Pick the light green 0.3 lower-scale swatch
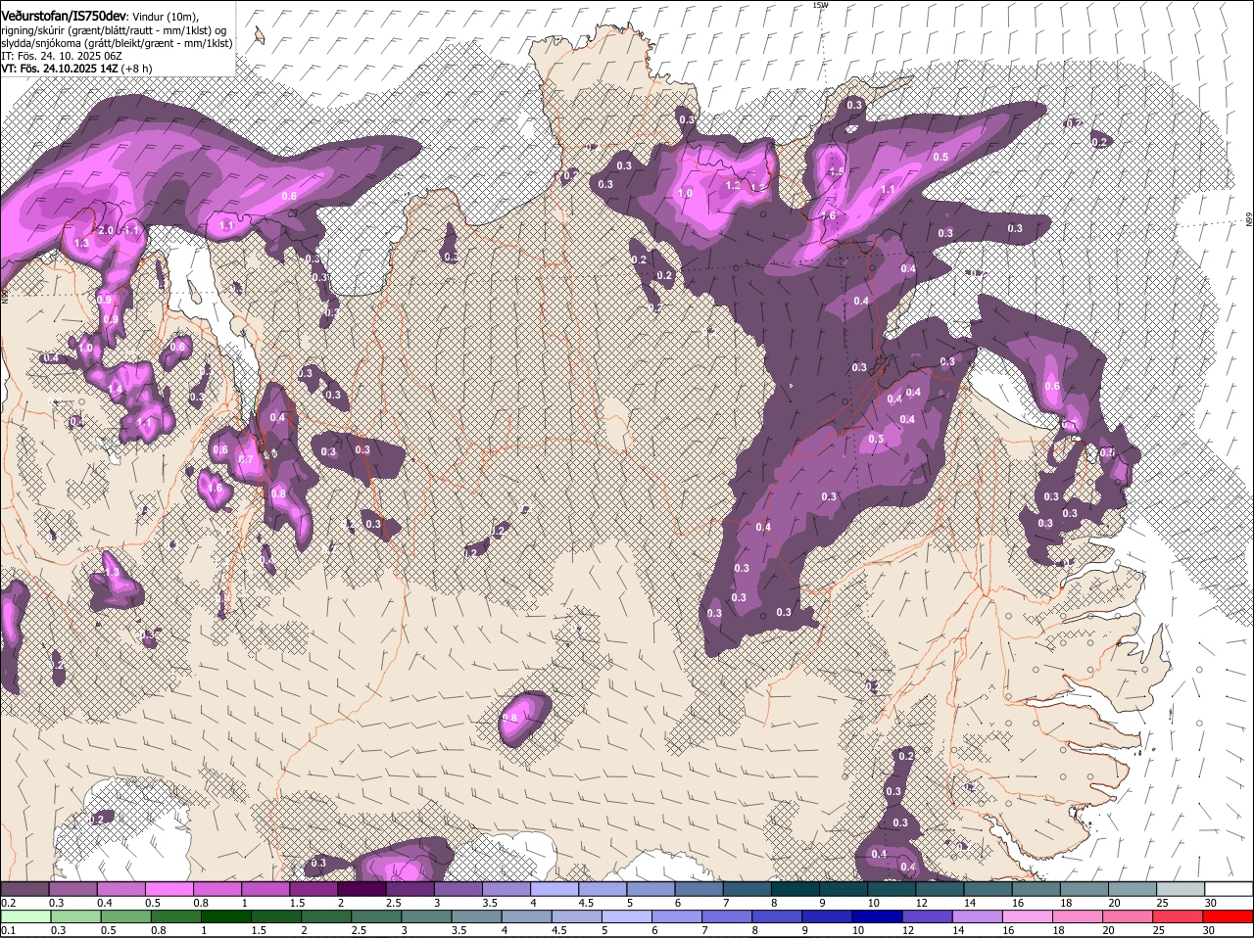Image resolution: width=1254 pixels, height=938 pixels. click(x=75, y=916)
